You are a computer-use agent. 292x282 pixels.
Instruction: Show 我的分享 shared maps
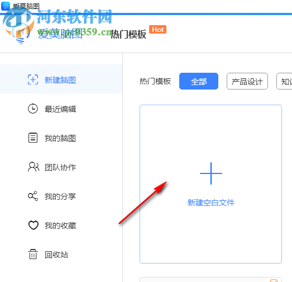point(61,196)
